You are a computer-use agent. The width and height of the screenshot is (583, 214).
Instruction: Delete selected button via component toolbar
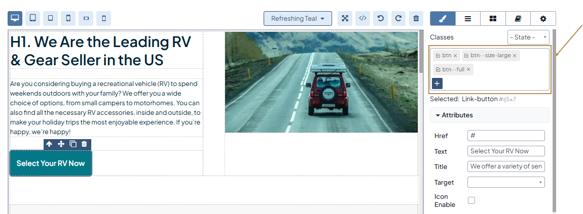point(85,144)
